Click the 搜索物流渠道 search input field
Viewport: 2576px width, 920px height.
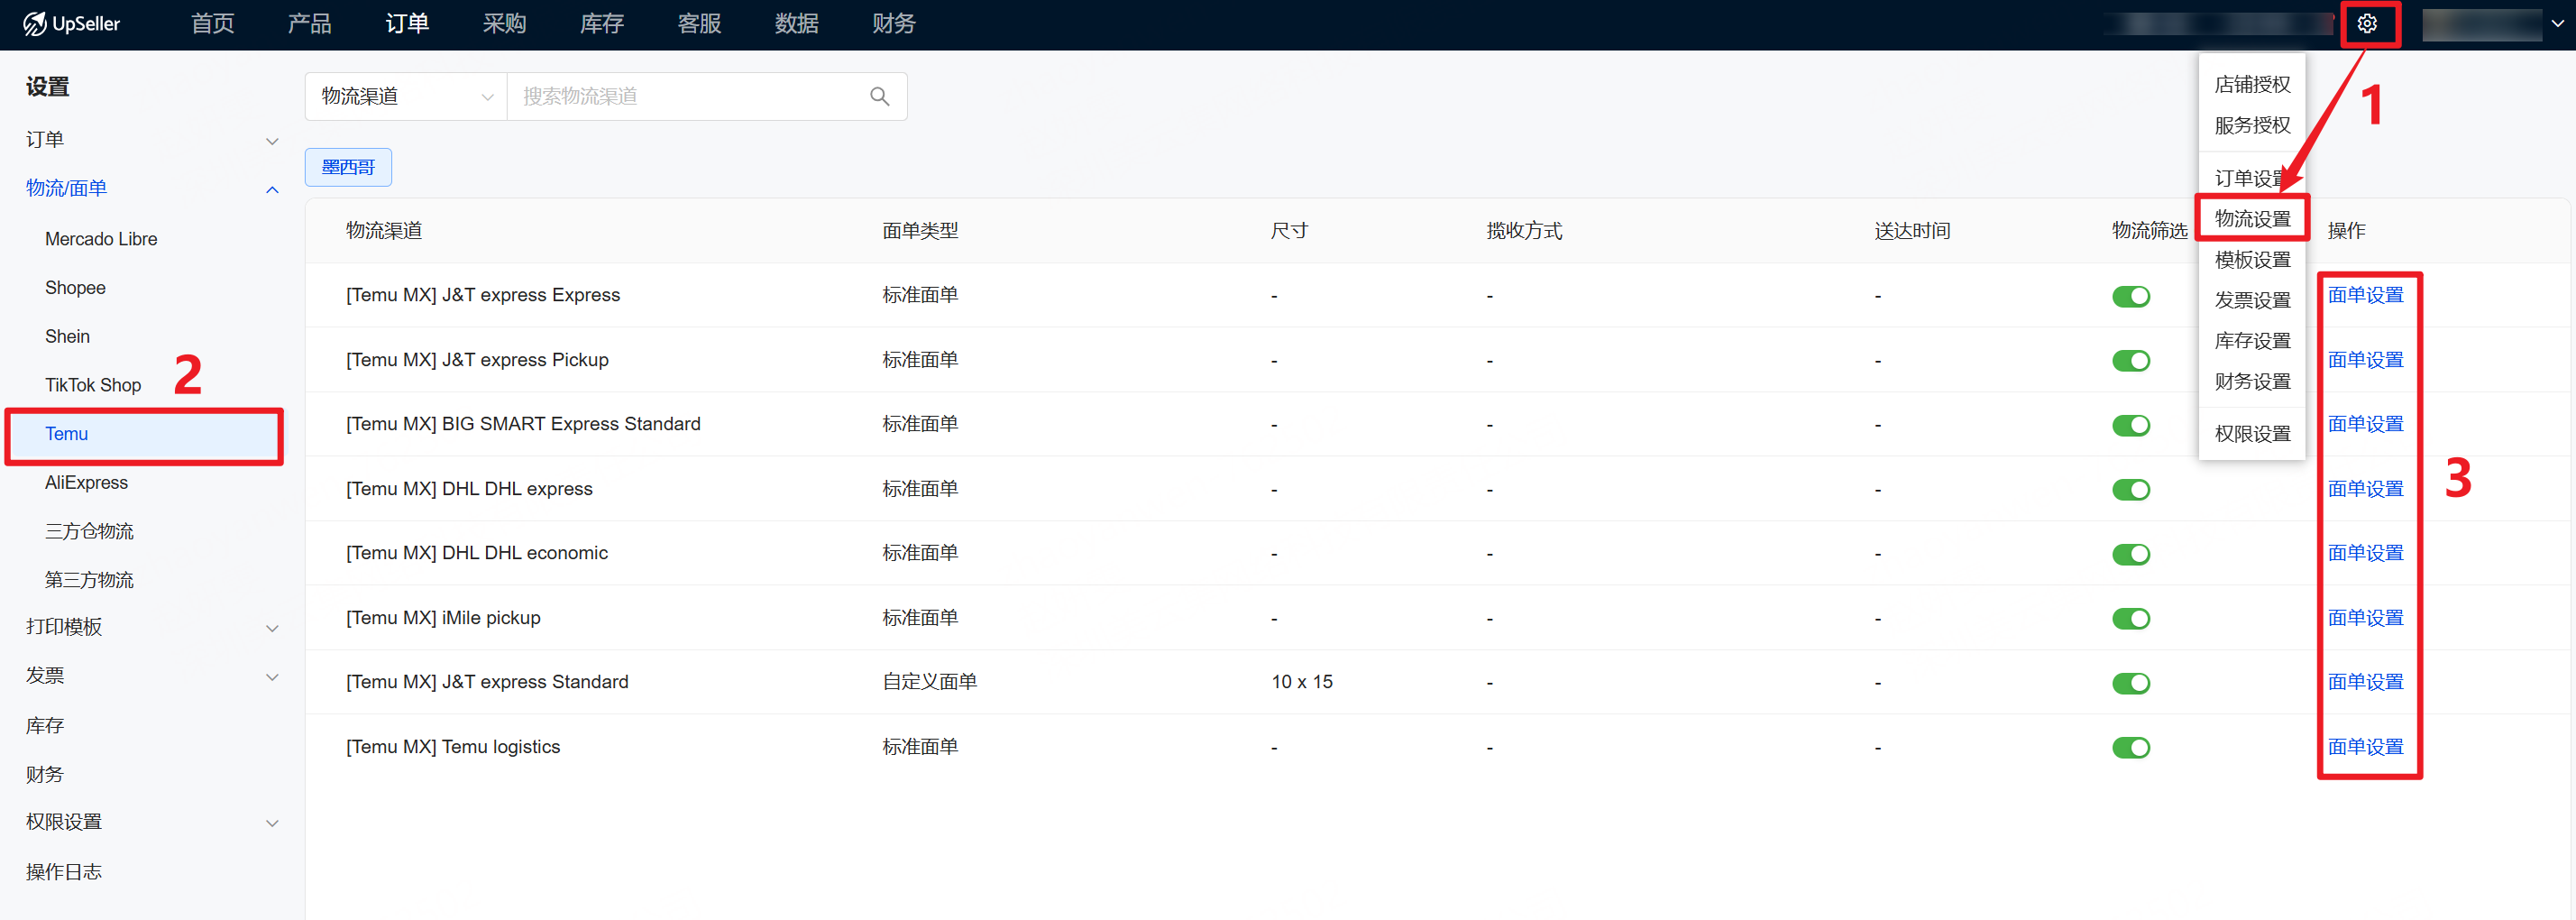point(690,96)
